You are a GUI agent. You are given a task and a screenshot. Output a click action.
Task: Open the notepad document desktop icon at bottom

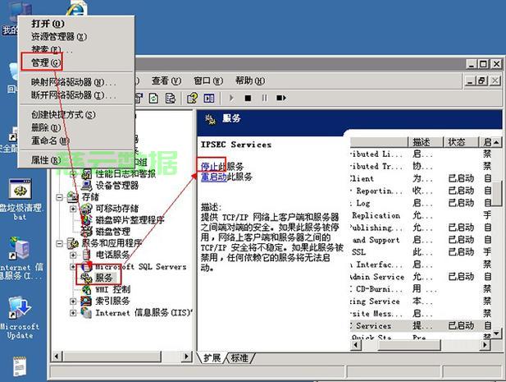point(20,366)
